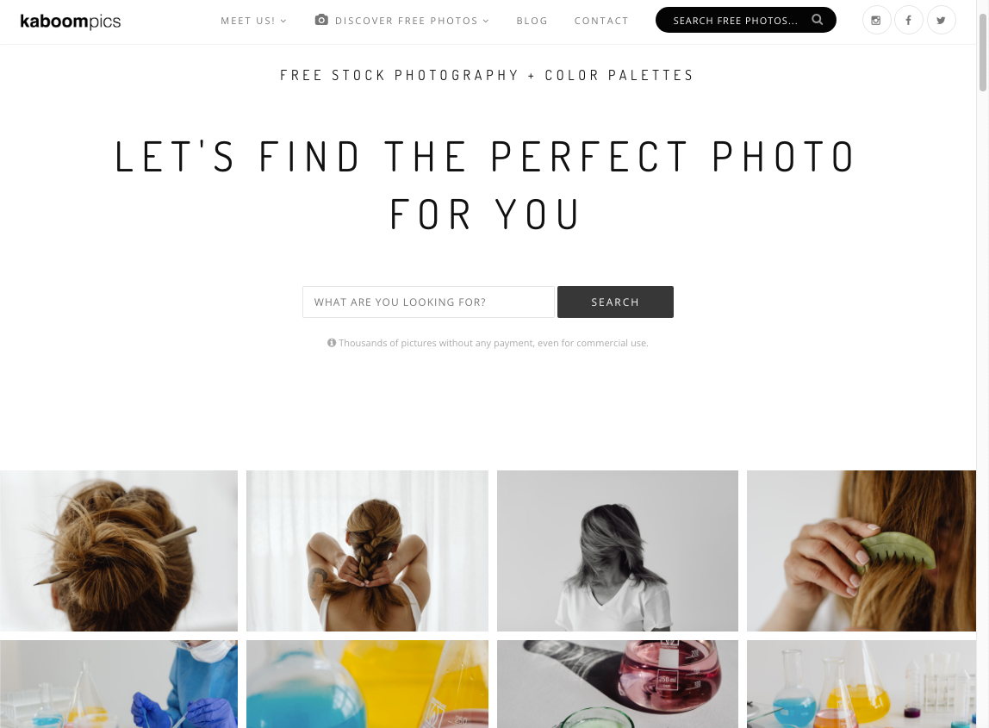Click the camera icon beside Discover Free Photos
The width and height of the screenshot is (989, 728).
(x=321, y=20)
